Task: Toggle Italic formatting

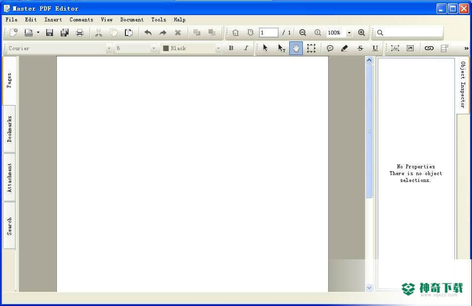Action: [x=246, y=48]
